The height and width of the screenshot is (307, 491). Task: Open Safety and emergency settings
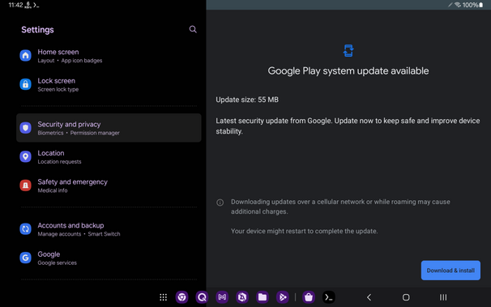109,185
